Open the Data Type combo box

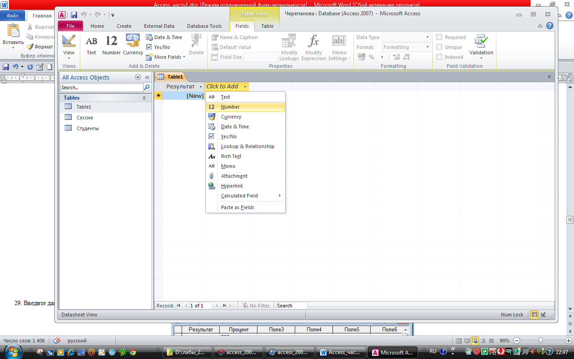coord(406,37)
